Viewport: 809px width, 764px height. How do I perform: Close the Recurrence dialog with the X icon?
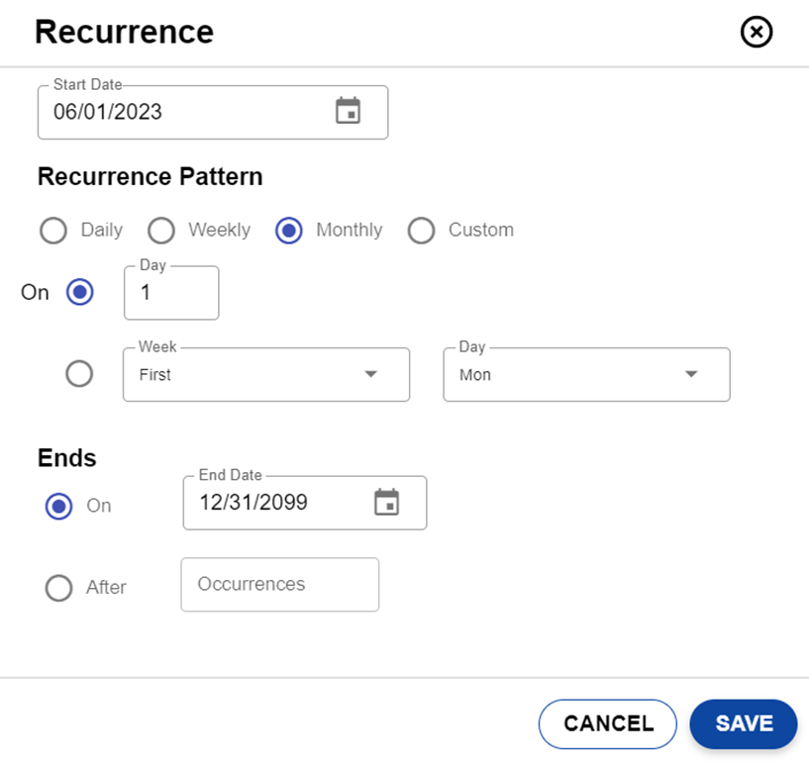[757, 33]
